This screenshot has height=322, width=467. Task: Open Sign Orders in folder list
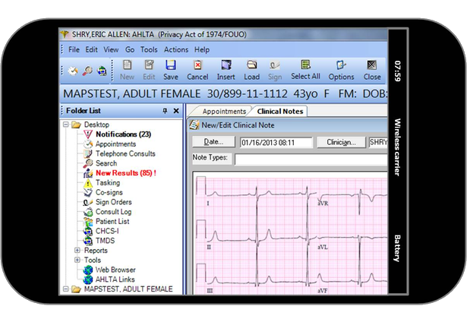[113, 202]
